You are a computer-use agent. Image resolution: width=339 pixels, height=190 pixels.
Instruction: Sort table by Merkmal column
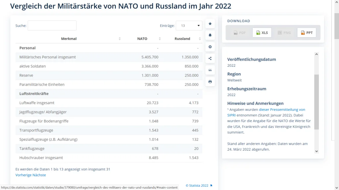point(69,39)
